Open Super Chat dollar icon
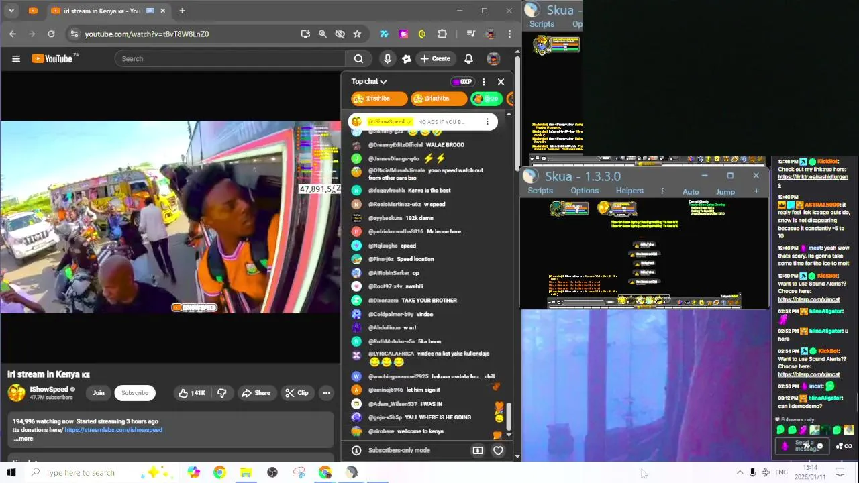Viewport: 859px width, 483px height. pos(478,451)
